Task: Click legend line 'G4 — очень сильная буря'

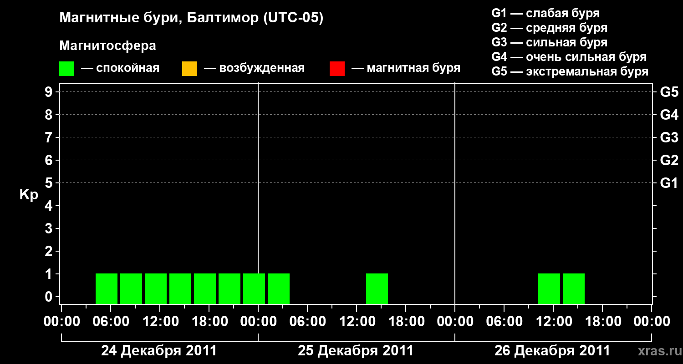Action: (569, 57)
